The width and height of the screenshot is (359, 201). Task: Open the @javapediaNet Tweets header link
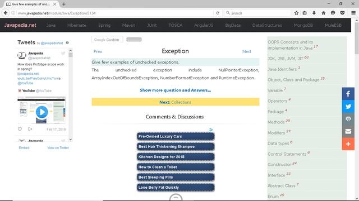[52, 43]
